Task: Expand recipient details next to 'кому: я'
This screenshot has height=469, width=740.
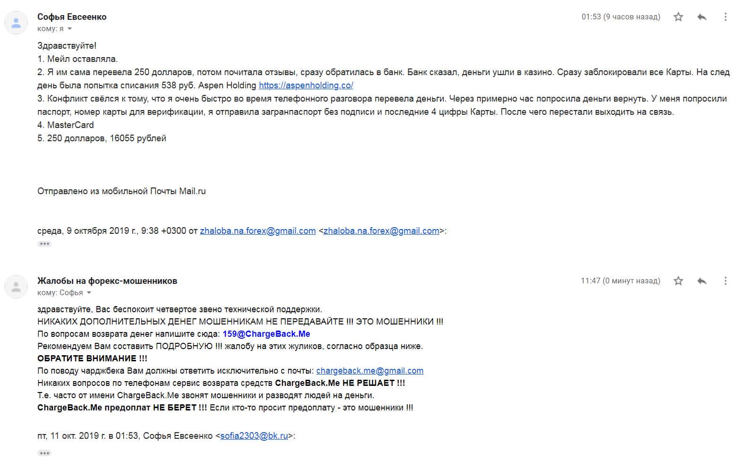Action: click(x=70, y=29)
